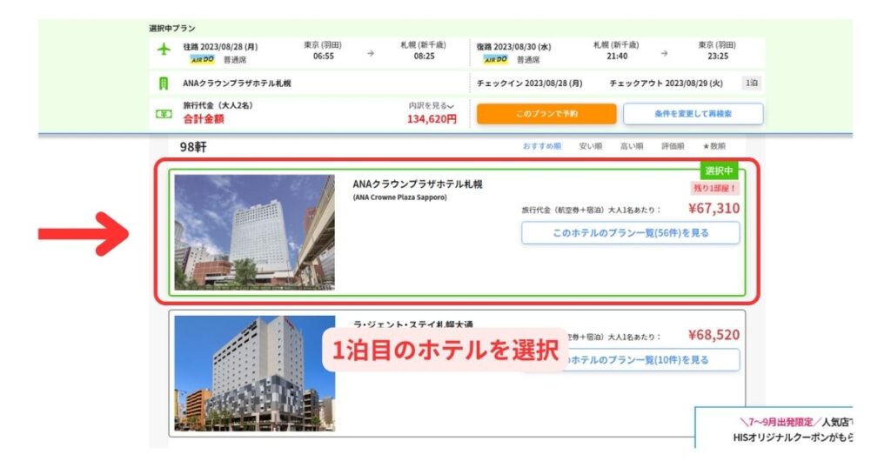The image size is (891, 468).
Task: Click return arrival time 23:25
Action: click(x=718, y=57)
